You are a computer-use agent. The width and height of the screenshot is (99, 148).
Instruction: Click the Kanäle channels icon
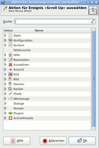[x=10, y=89]
